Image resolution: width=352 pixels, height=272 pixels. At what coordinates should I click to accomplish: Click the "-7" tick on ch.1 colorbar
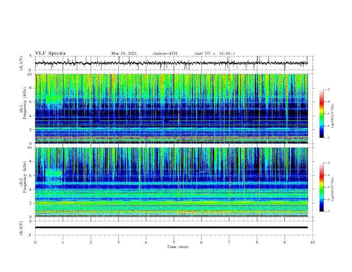(328, 138)
